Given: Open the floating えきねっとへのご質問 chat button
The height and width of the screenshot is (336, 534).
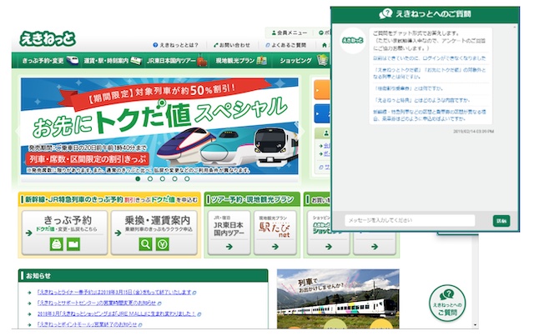Looking at the screenshot, I should tap(447, 304).
